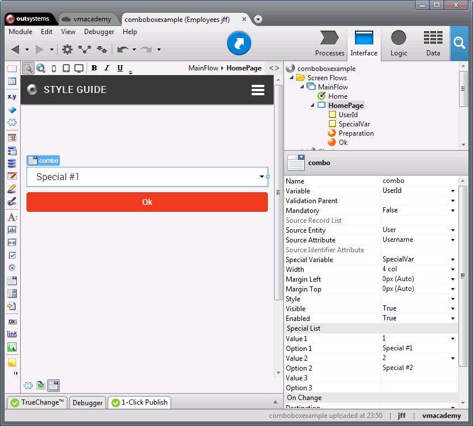This screenshot has width=473, height=426.
Task: Switch to the Logic tab
Action: point(399,43)
